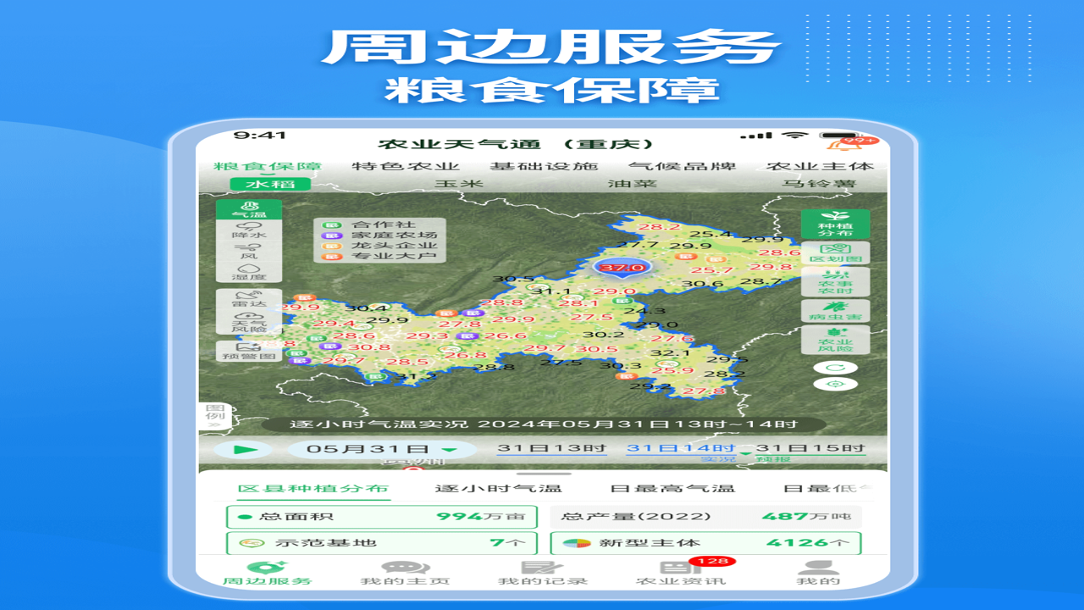Switch to the 气候品牌 tab

pyautogui.click(x=682, y=167)
